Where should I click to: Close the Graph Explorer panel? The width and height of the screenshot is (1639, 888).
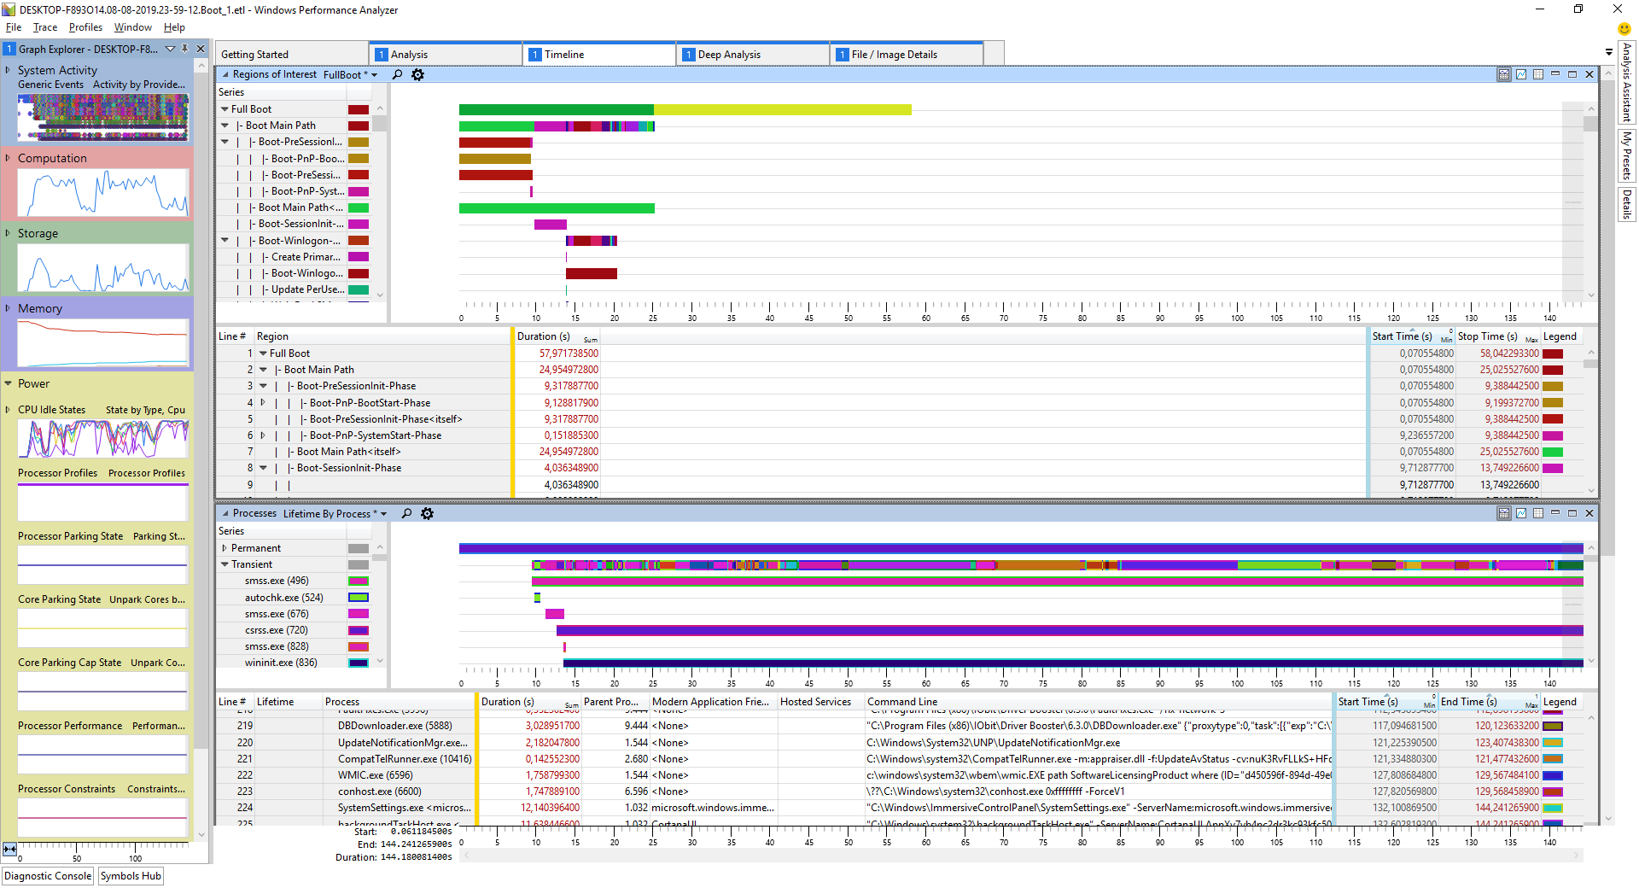201,49
